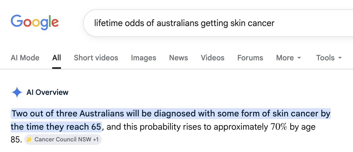Click the +1 additional sources indicator

click(x=96, y=140)
